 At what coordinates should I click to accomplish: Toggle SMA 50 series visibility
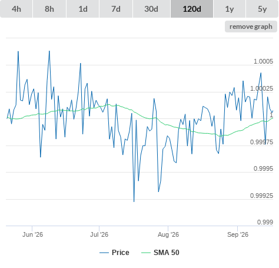pyautogui.click(x=167, y=253)
